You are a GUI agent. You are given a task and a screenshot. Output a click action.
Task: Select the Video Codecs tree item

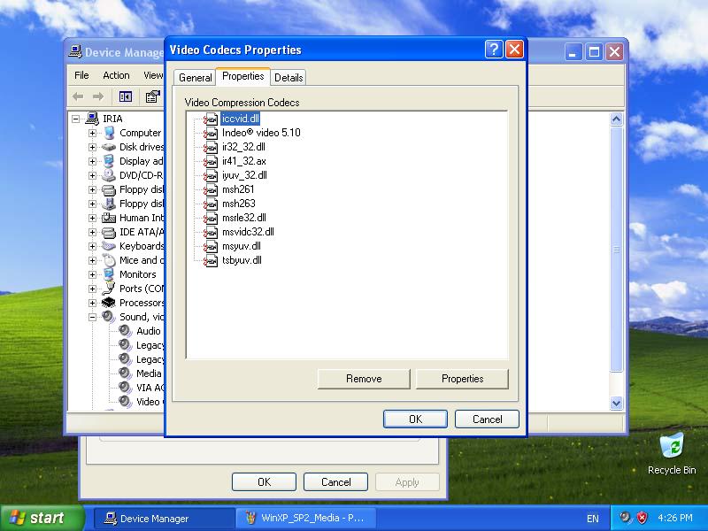[150, 402]
